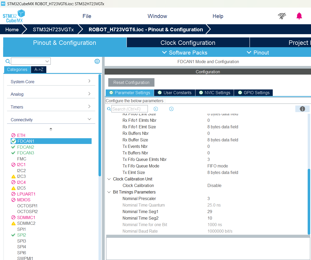Go to the STM32H723VGTx breadcrumb
Viewport: 311px width, 260px height.
53,29
